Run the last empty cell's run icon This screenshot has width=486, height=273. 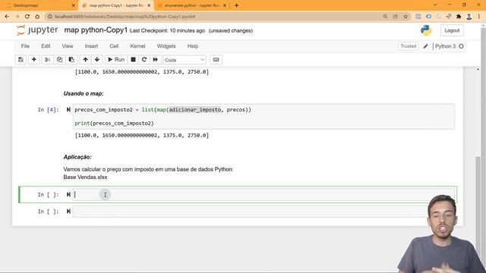[x=68, y=212]
